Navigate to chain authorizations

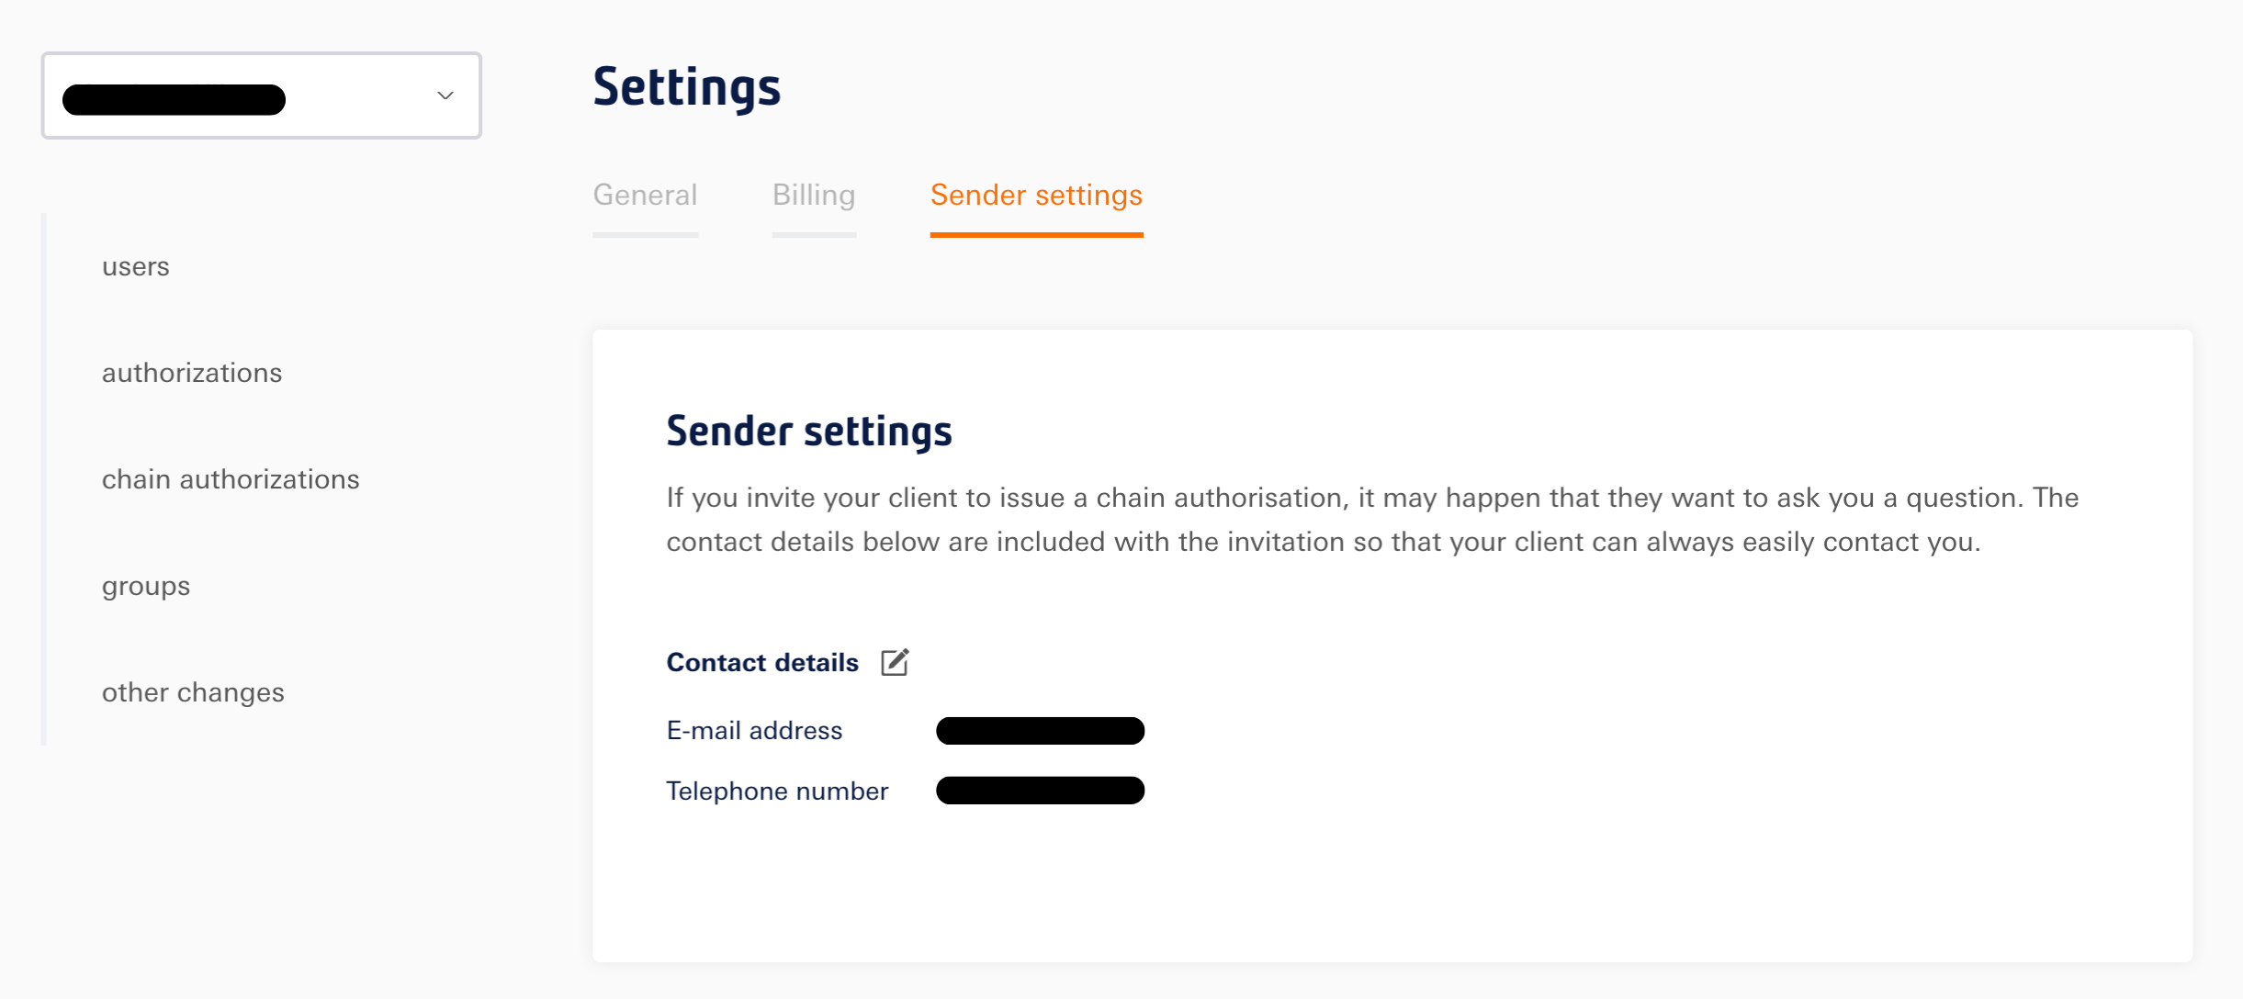point(231,480)
